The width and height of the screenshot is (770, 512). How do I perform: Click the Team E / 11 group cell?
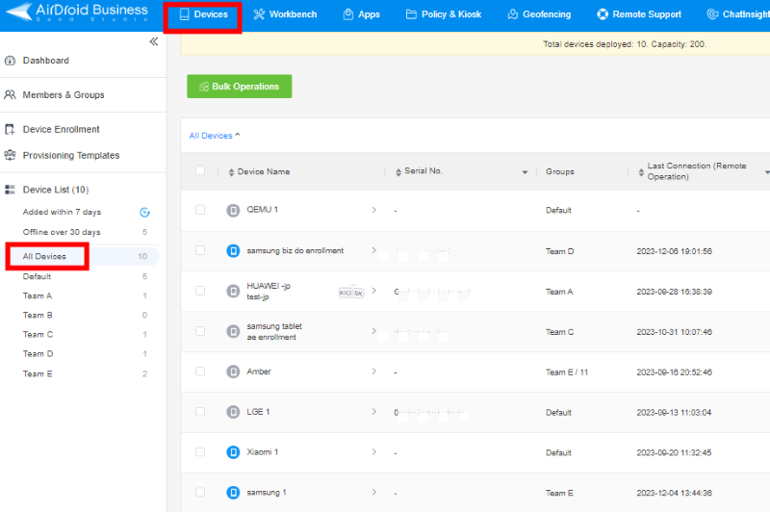click(567, 372)
